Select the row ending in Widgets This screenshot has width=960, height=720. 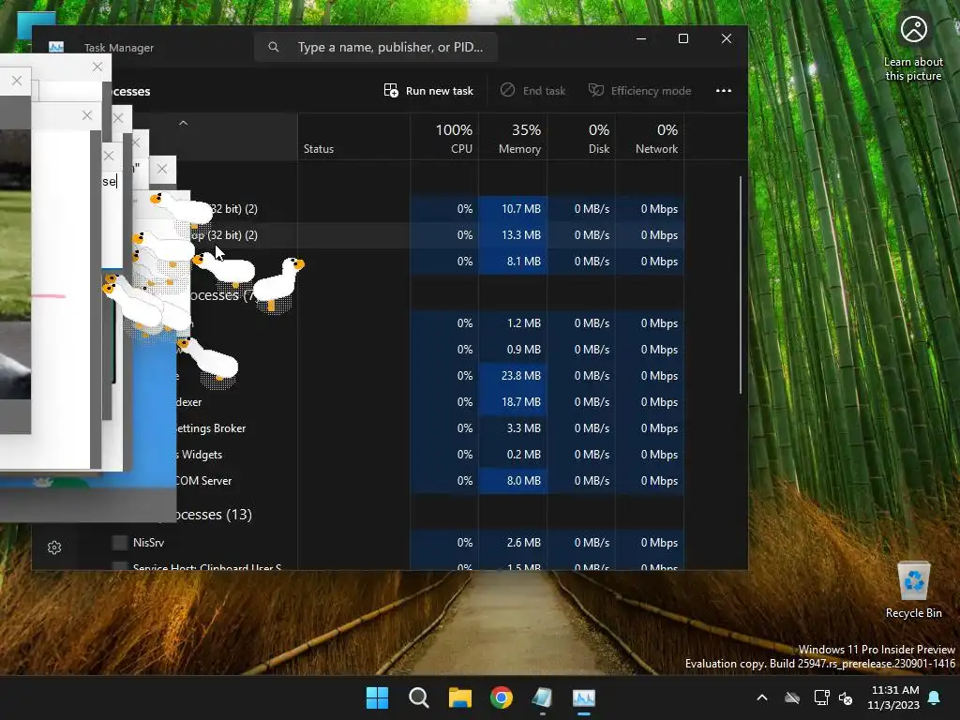(429, 455)
